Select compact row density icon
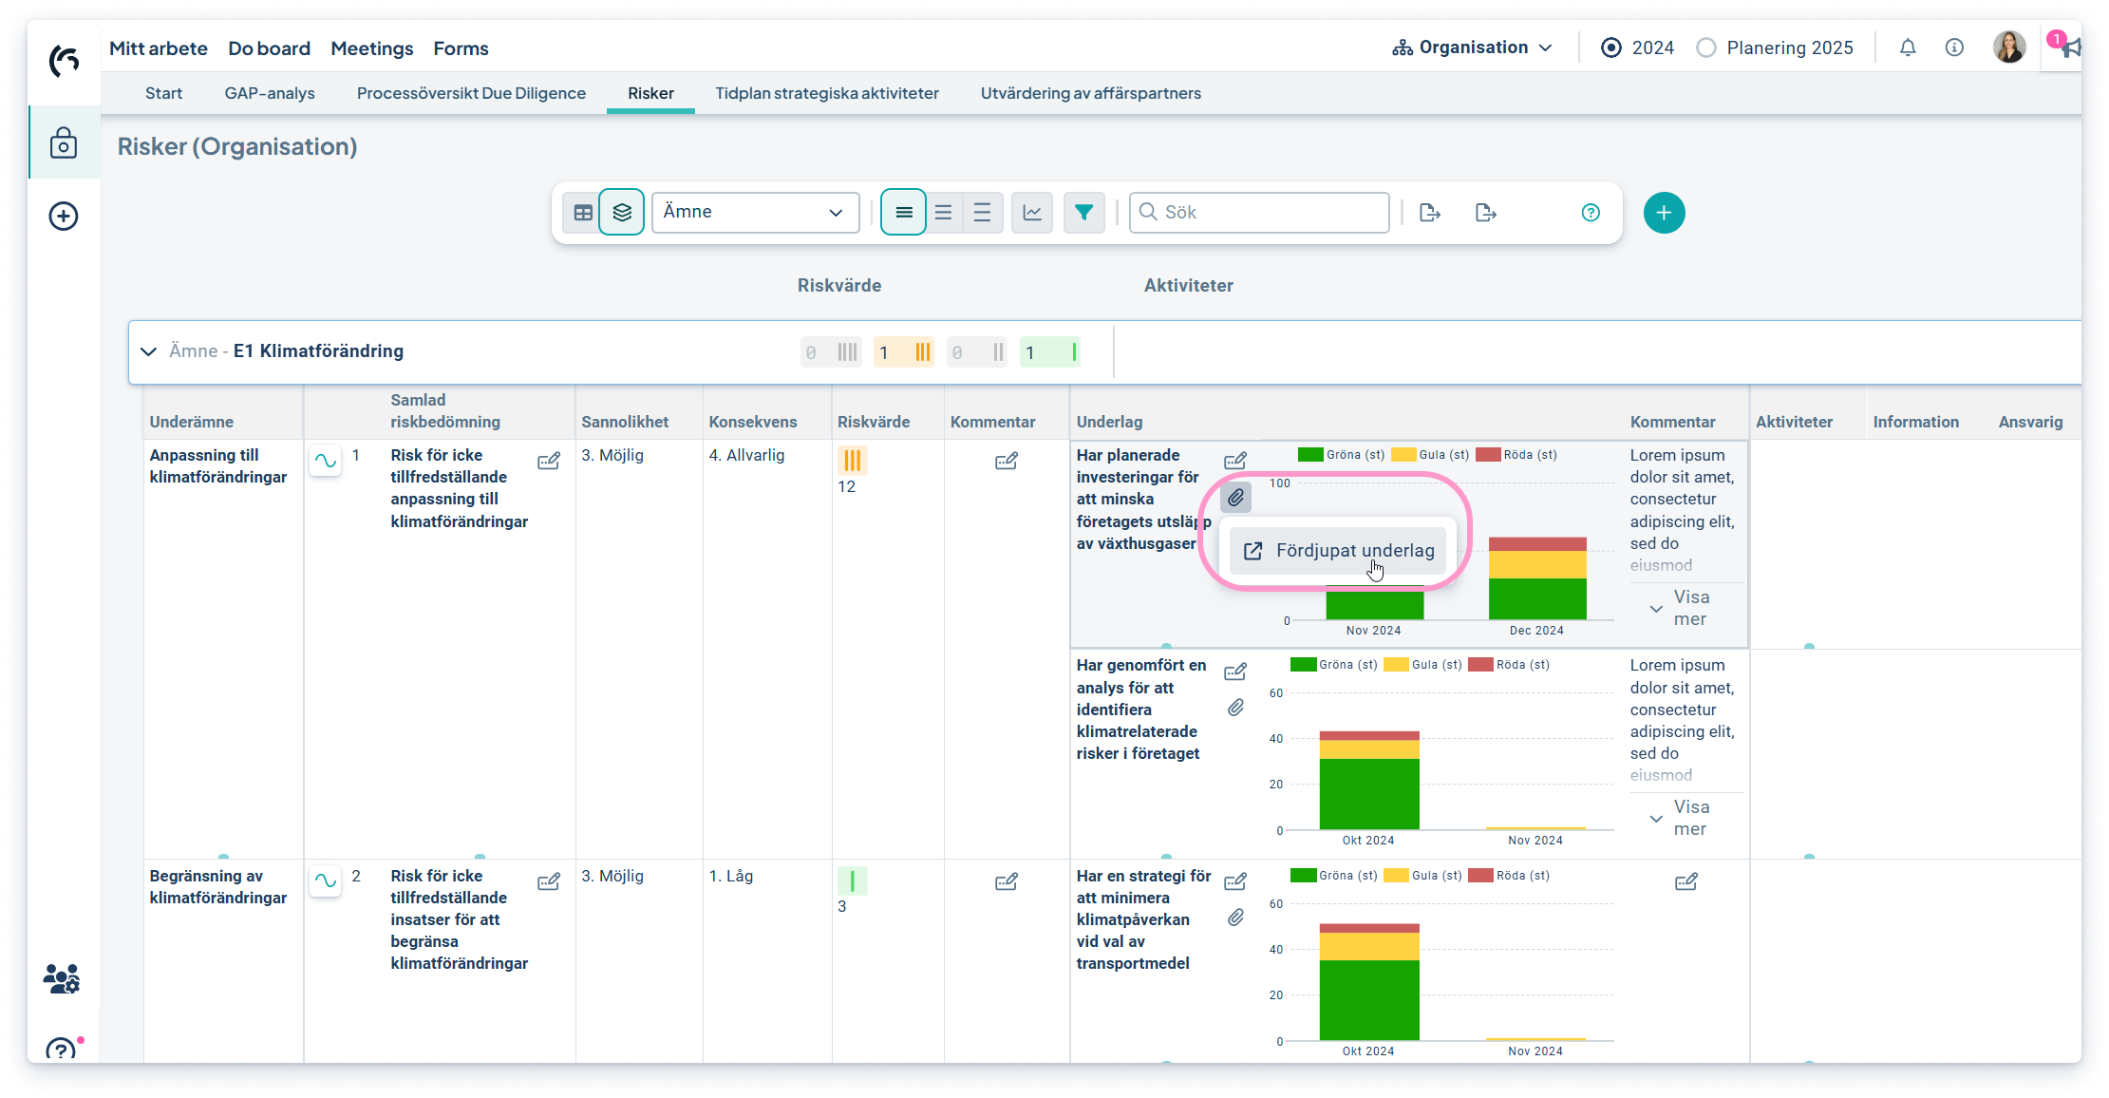The image size is (2109, 1098). point(904,213)
